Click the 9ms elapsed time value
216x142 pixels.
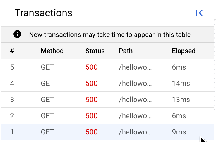coord(179,132)
